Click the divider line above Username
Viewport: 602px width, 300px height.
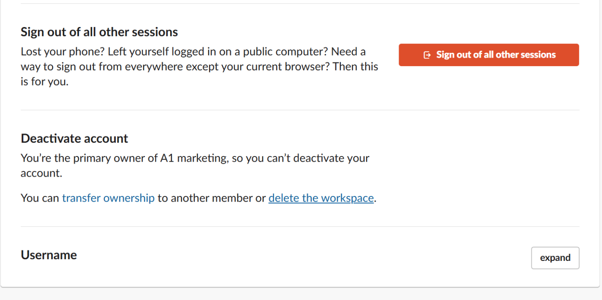click(x=300, y=227)
